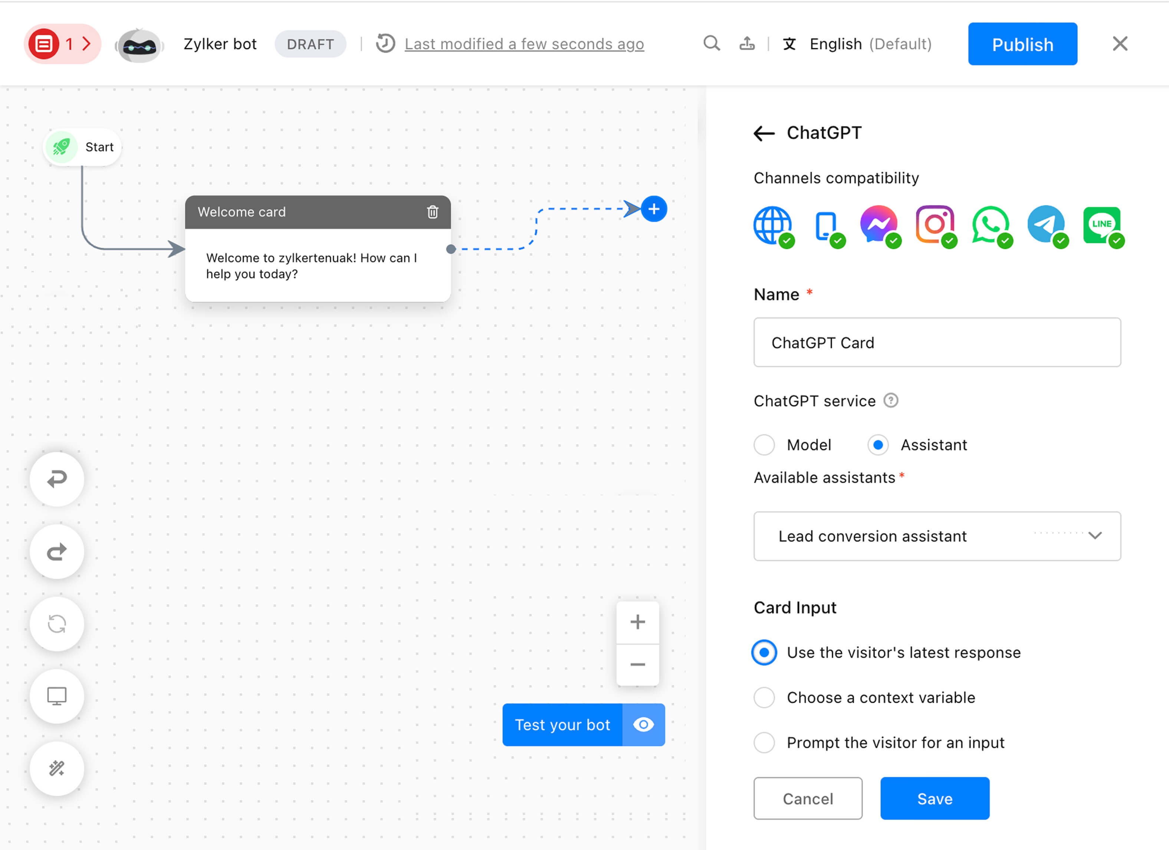Screen dimensions: 1169x850
Task: Toggle the eye preview next to Test your bot
Action: [x=643, y=725]
